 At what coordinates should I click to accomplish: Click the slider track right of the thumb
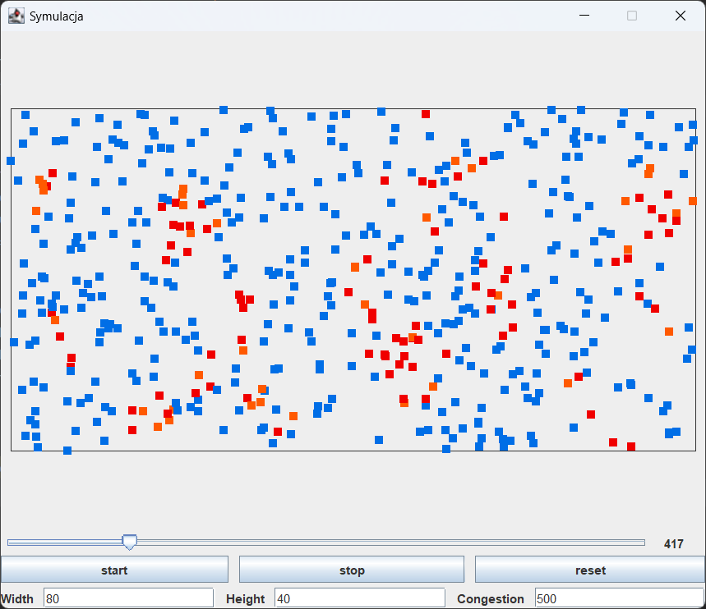[x=370, y=542]
